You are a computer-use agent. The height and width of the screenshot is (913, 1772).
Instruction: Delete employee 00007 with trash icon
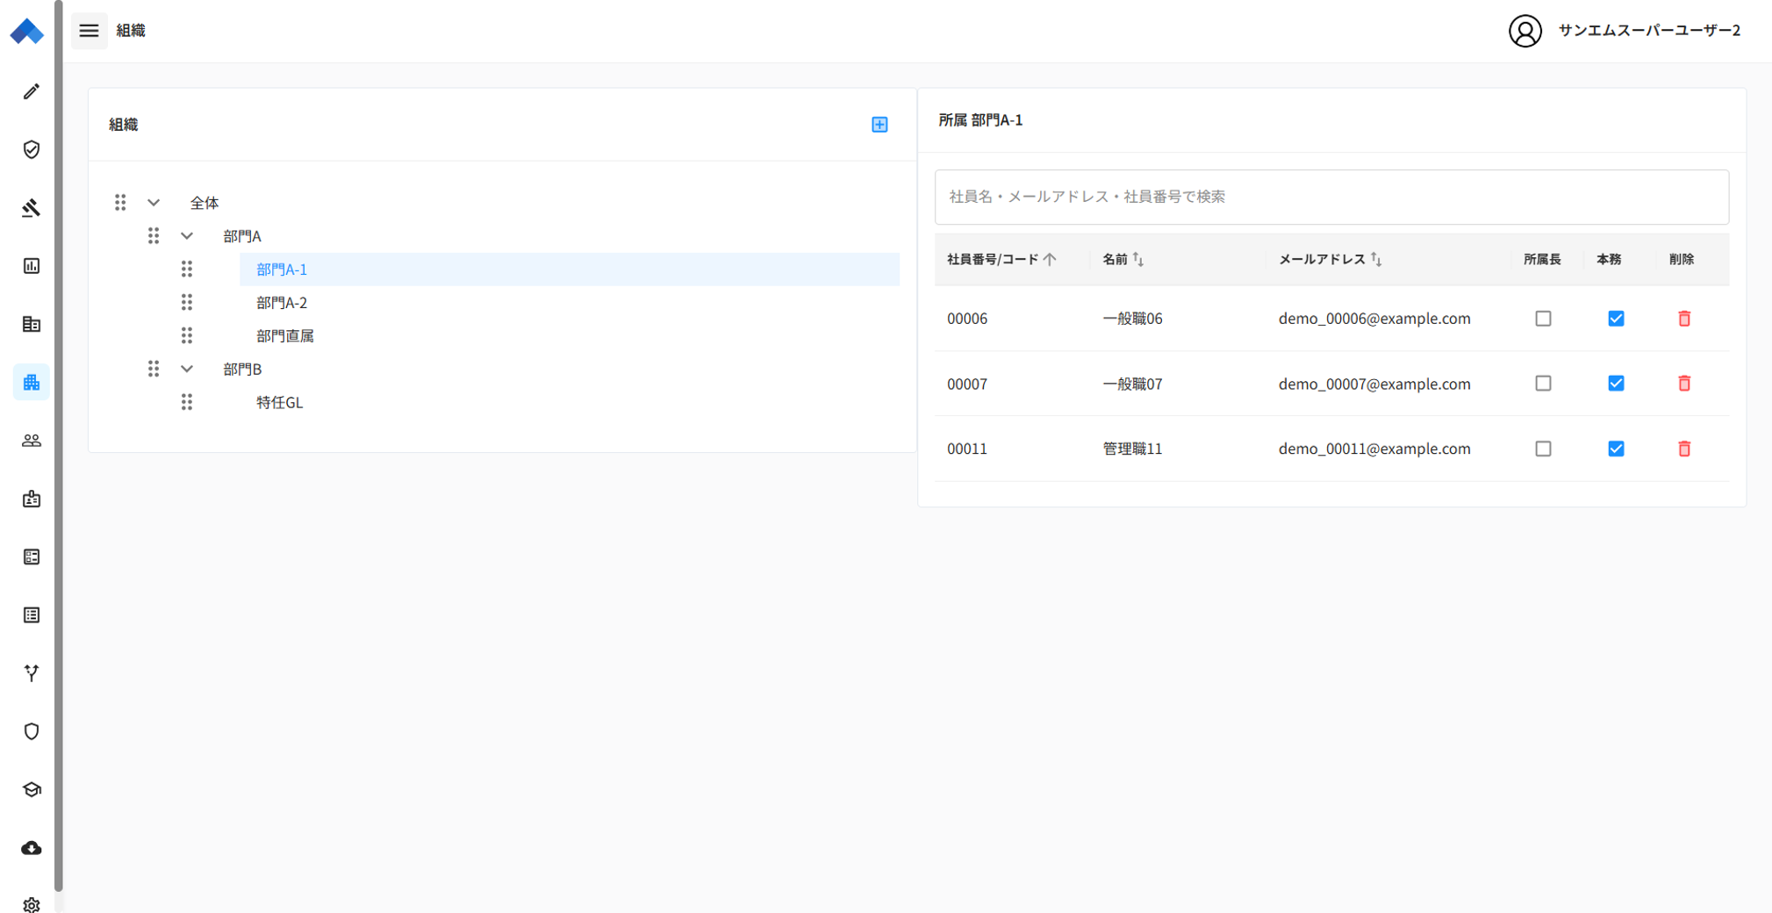point(1684,384)
